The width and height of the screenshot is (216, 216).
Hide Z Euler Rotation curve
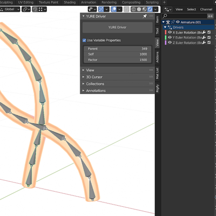tap(170, 43)
